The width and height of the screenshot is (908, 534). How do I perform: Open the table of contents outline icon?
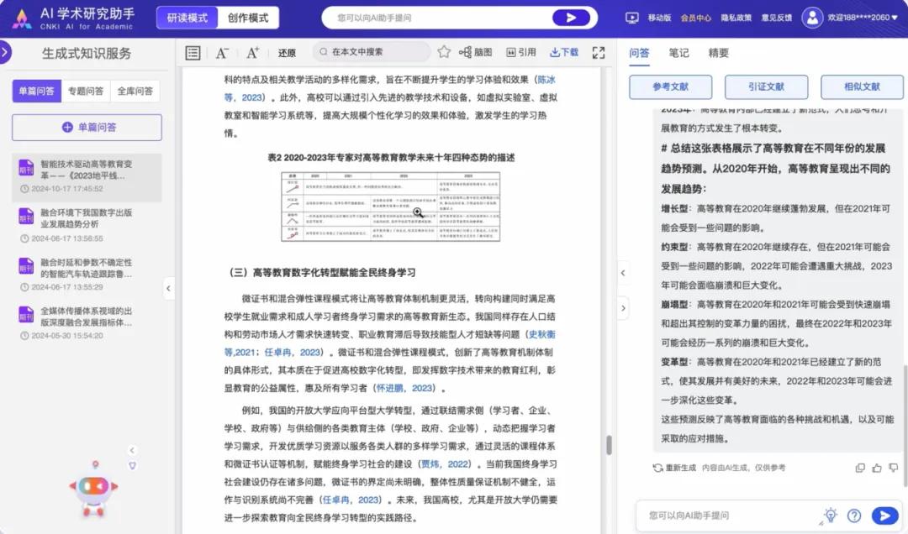(193, 53)
